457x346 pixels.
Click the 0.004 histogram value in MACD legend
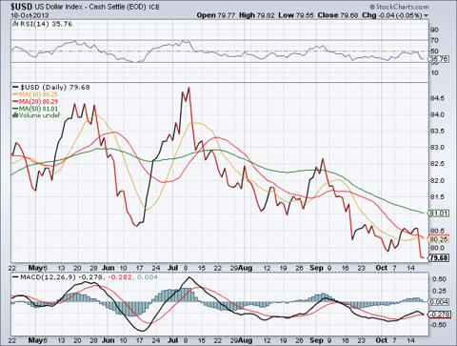[148, 277]
